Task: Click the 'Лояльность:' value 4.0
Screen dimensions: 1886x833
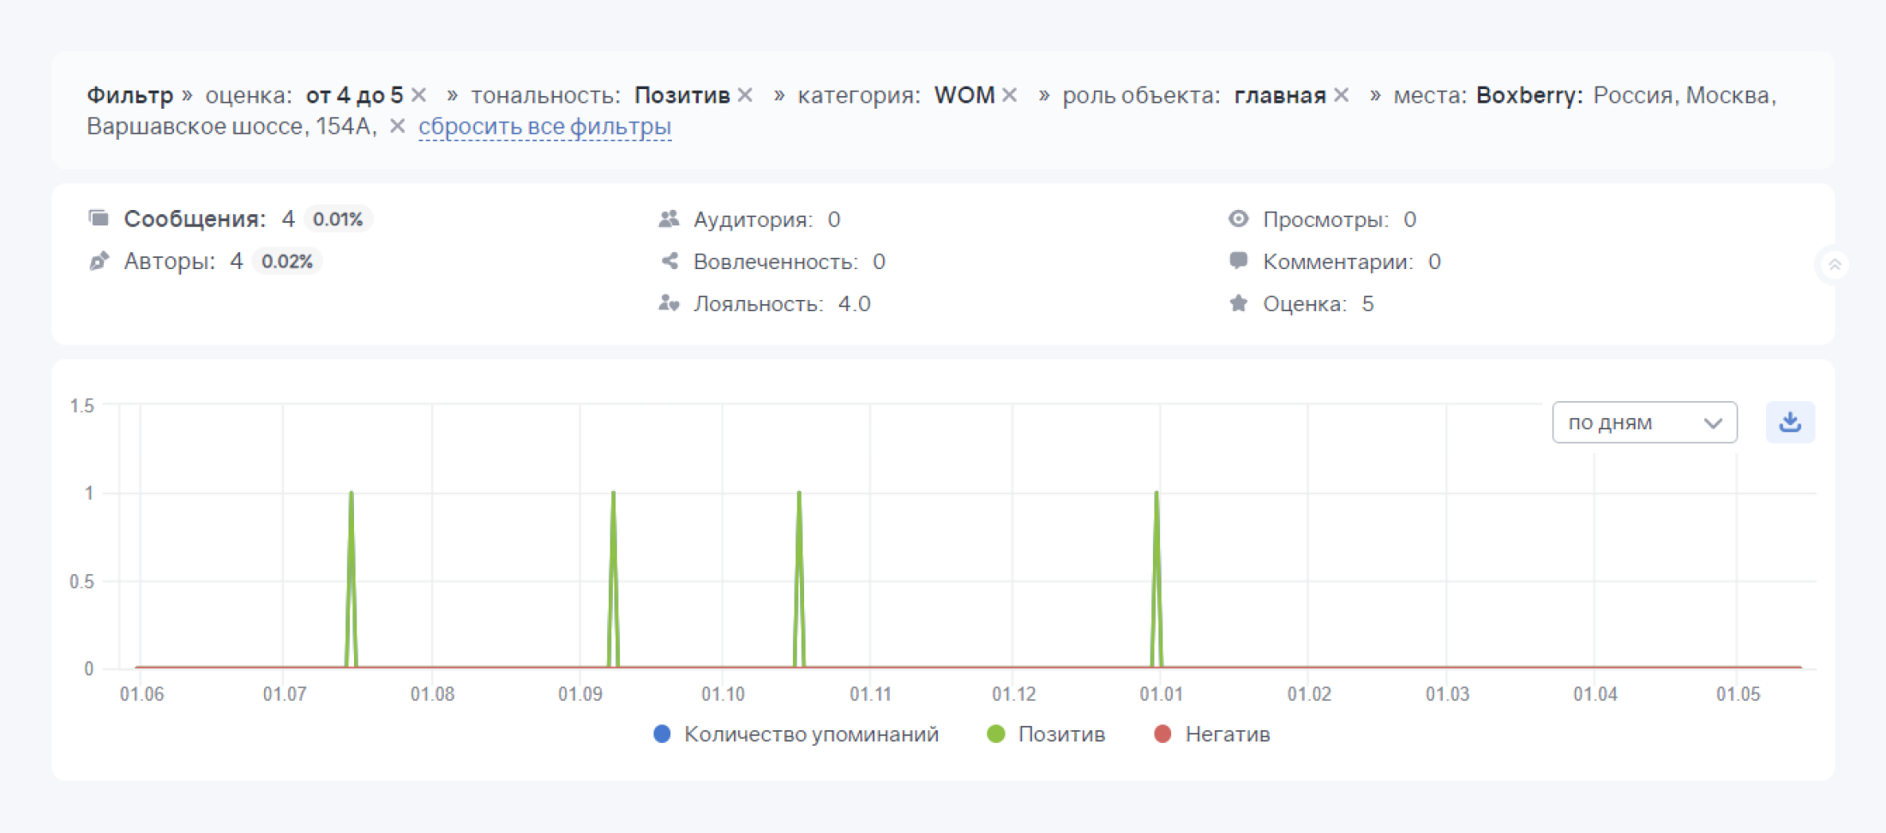Action: [x=855, y=304]
